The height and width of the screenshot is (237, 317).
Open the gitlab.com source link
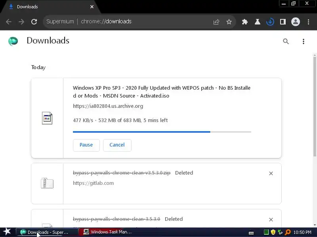[x=93, y=183]
